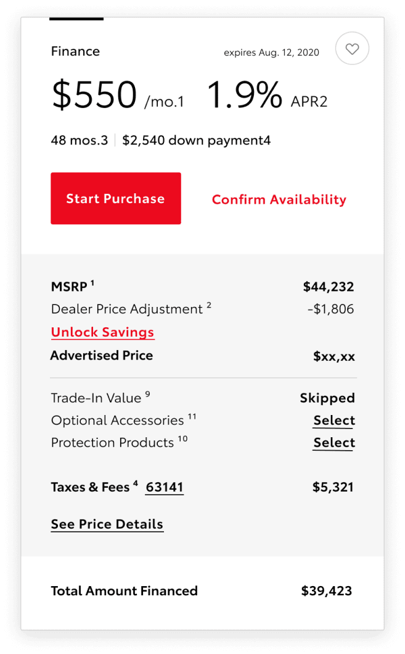Click the active tab indicator at top
Viewport: 405px width, 654px height.
[75, 20]
